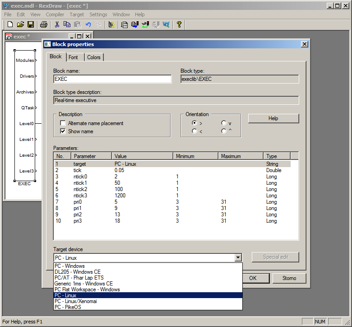Screen dimensions: 352x327
Task: Click the Special edit button
Action: click(x=275, y=257)
